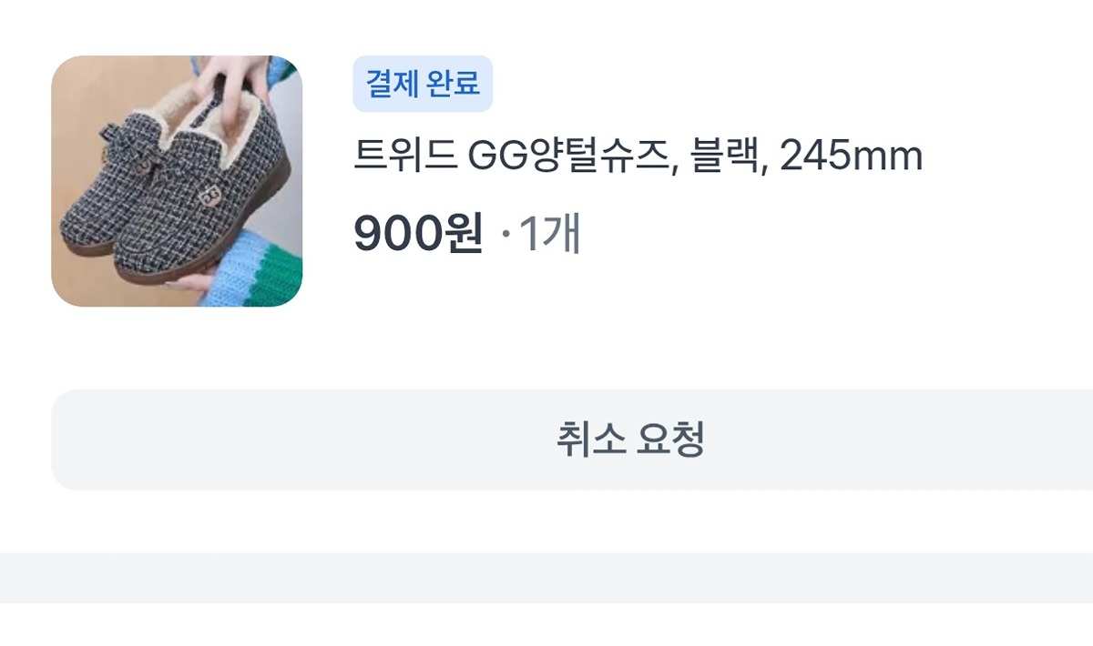Click the word 트위드 in the title
1093x646 pixels.
pyautogui.click(x=404, y=158)
